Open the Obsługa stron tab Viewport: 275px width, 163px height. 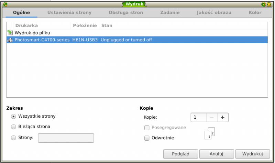tap(126, 12)
